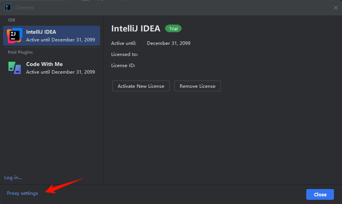
Task: Select the Code With Me plugin entry
Action: 52,68
